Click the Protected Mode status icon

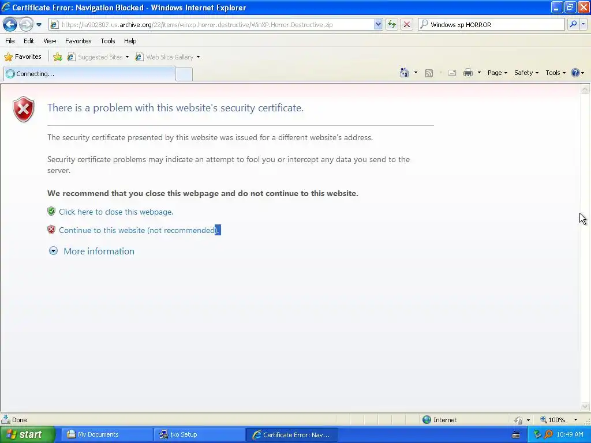519,420
